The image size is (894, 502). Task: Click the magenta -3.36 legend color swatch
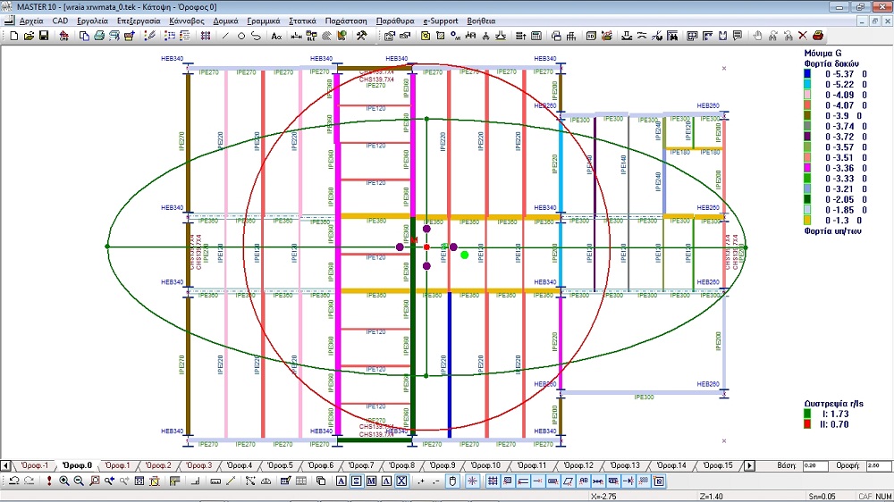807,168
